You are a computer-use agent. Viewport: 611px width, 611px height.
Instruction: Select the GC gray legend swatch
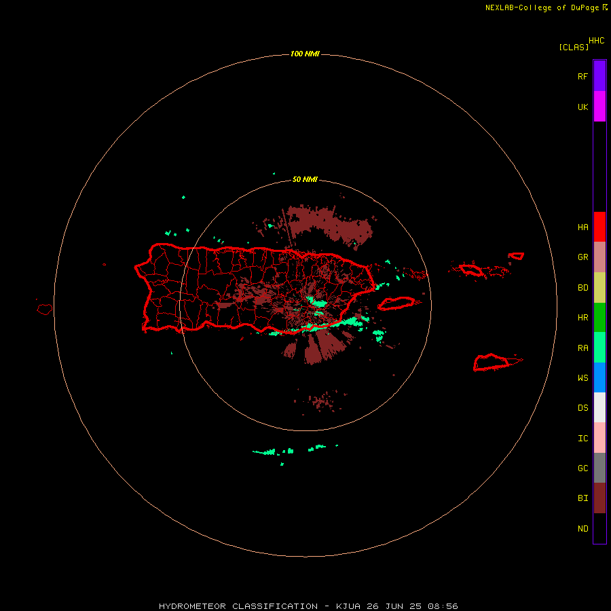tap(599, 468)
